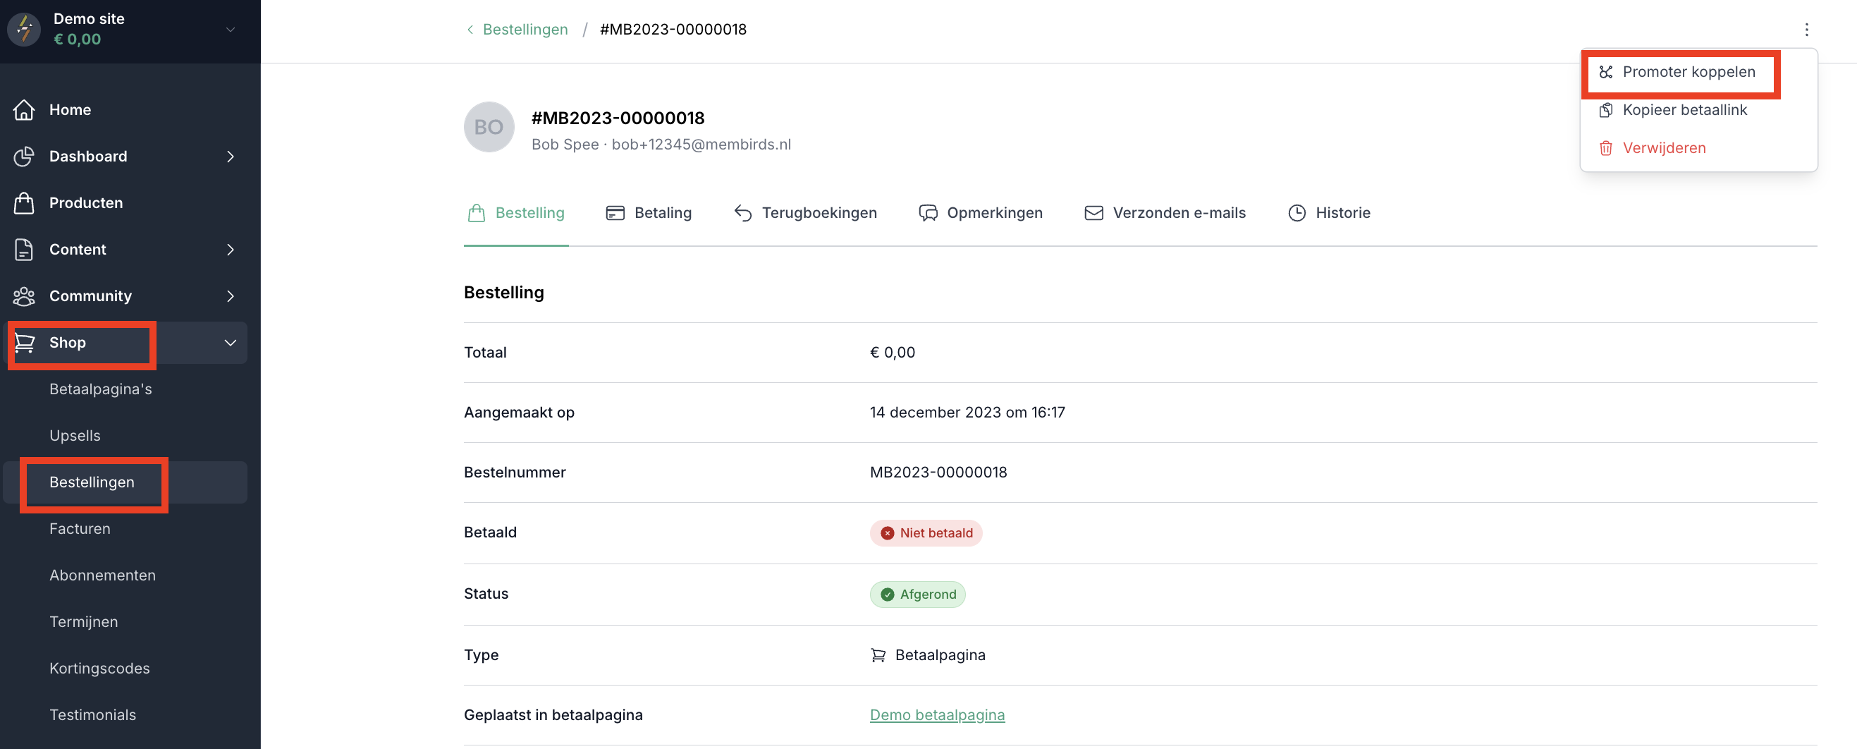Open the Historie tab
Image resolution: width=1857 pixels, height=749 pixels.
click(1328, 214)
